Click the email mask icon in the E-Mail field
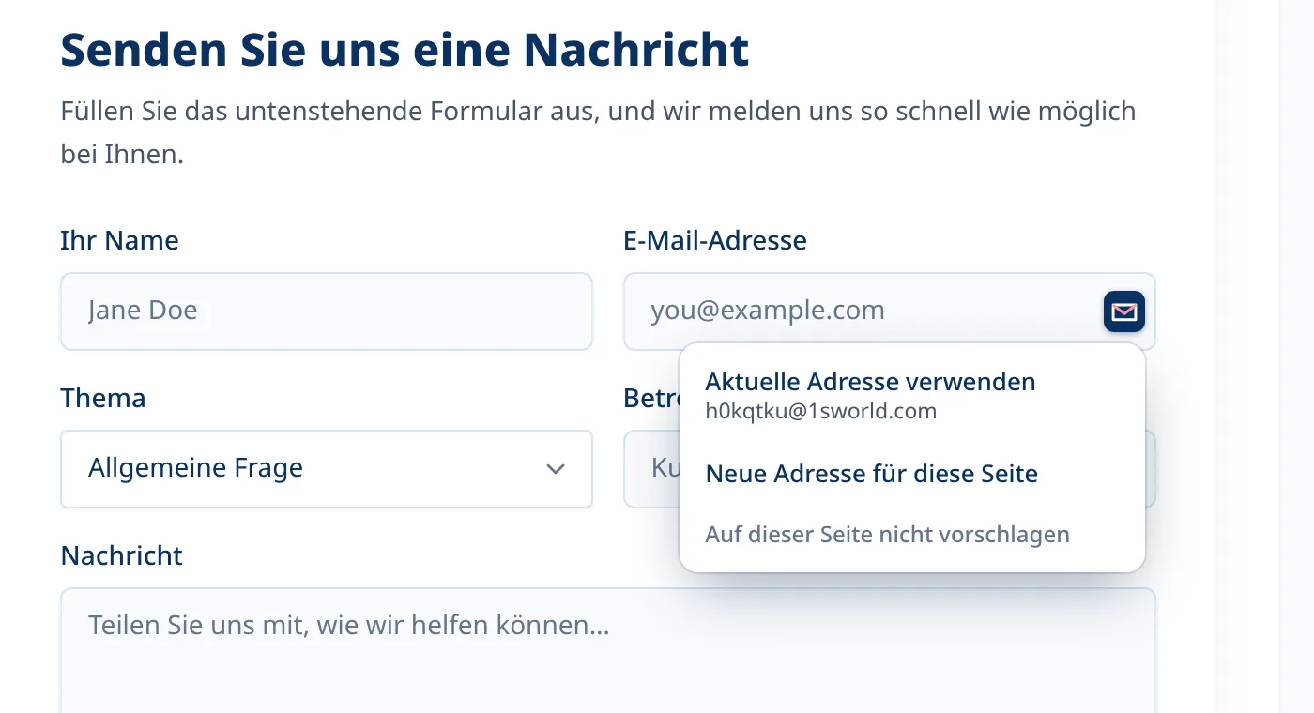1314x713 pixels. click(1124, 311)
